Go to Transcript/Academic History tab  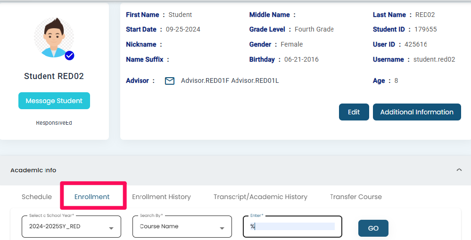[260, 197]
